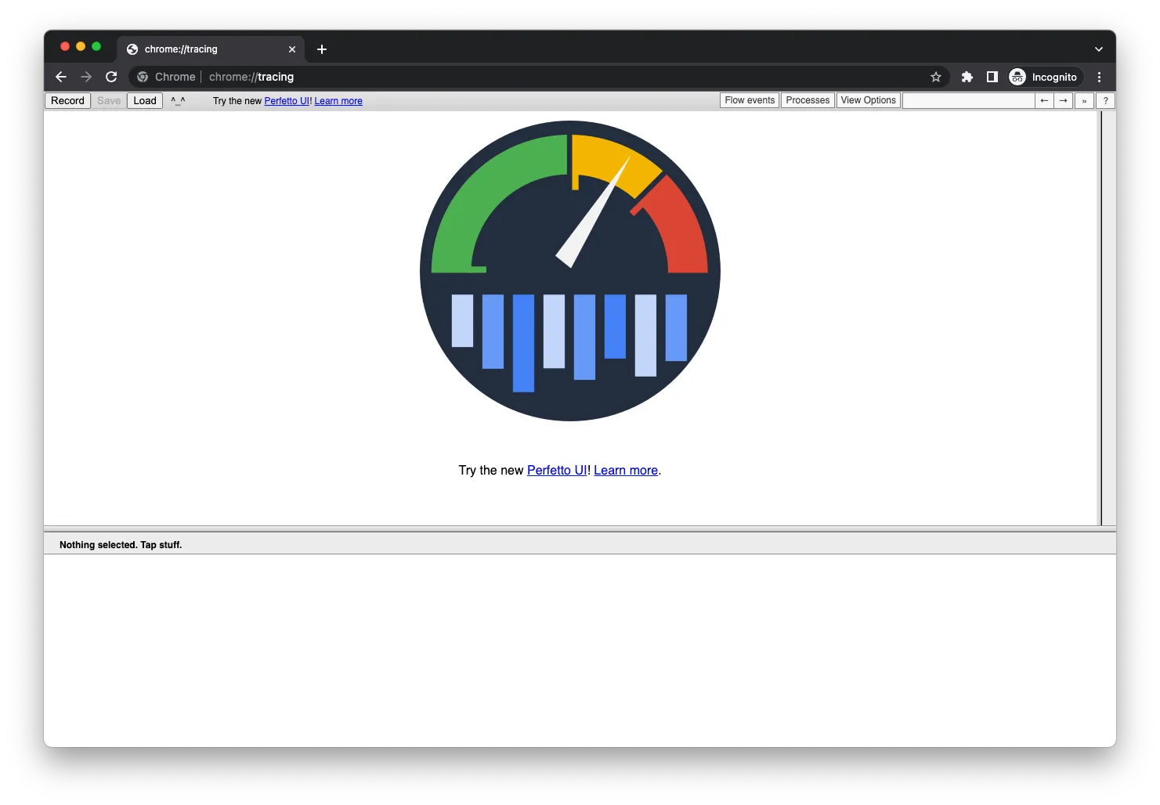
Task: Click the side panel icon in toolbar
Action: tap(992, 77)
